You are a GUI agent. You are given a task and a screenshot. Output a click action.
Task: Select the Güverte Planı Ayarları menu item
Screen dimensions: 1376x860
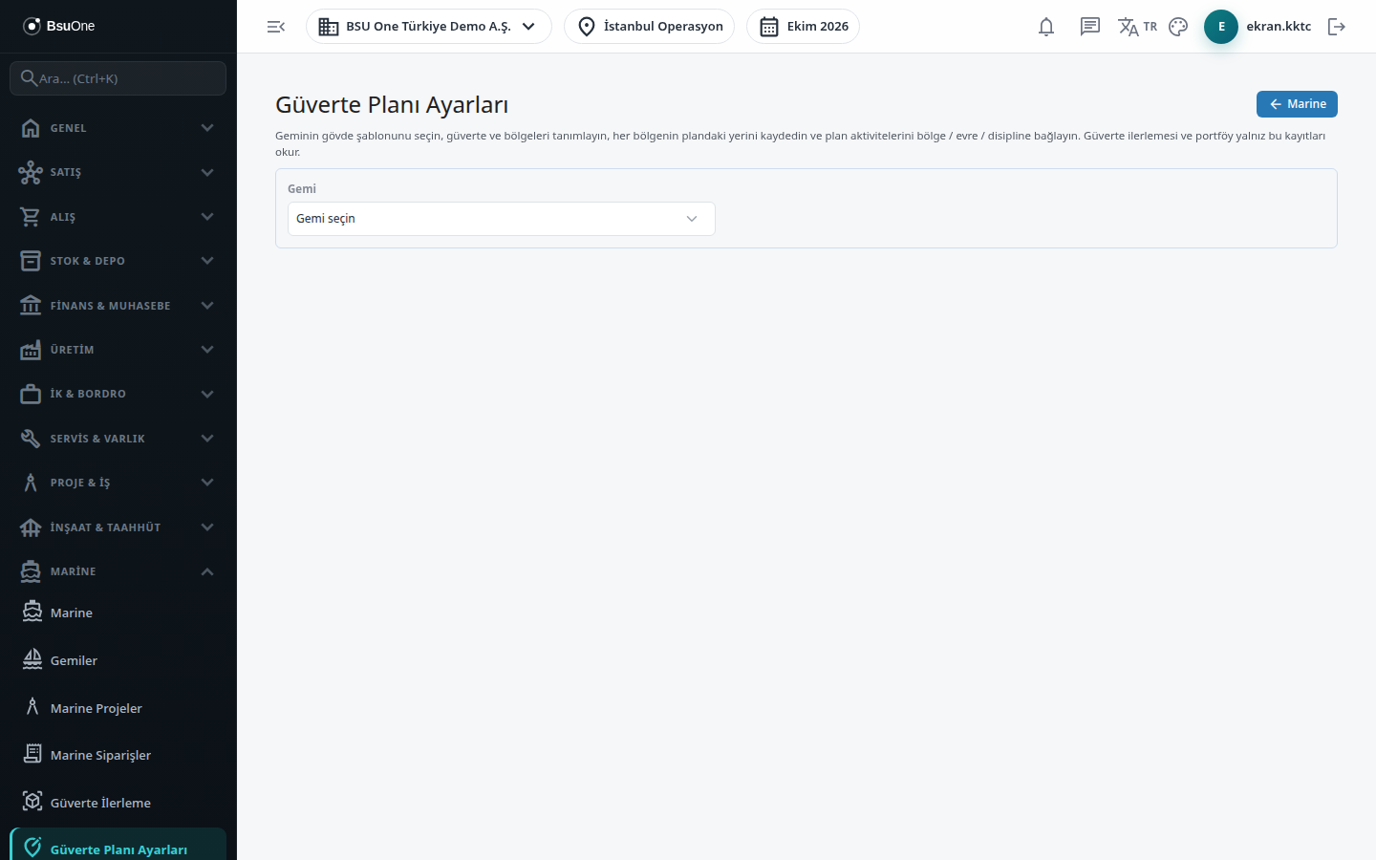click(118, 846)
